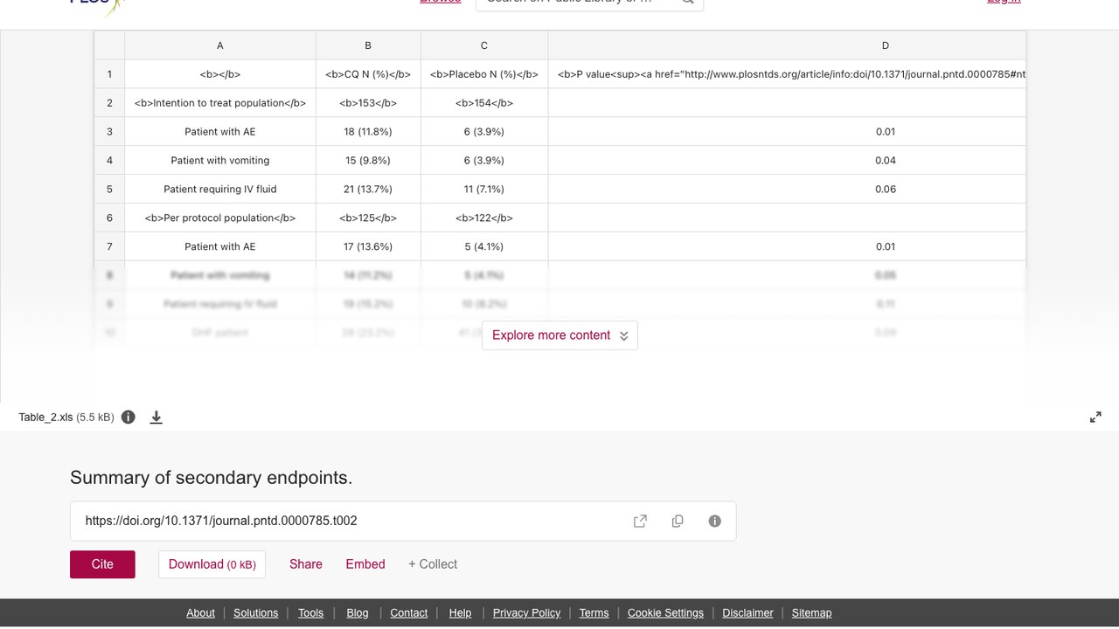Open Cookie Settings in footer
The width and height of the screenshot is (1119, 629).
[665, 613]
